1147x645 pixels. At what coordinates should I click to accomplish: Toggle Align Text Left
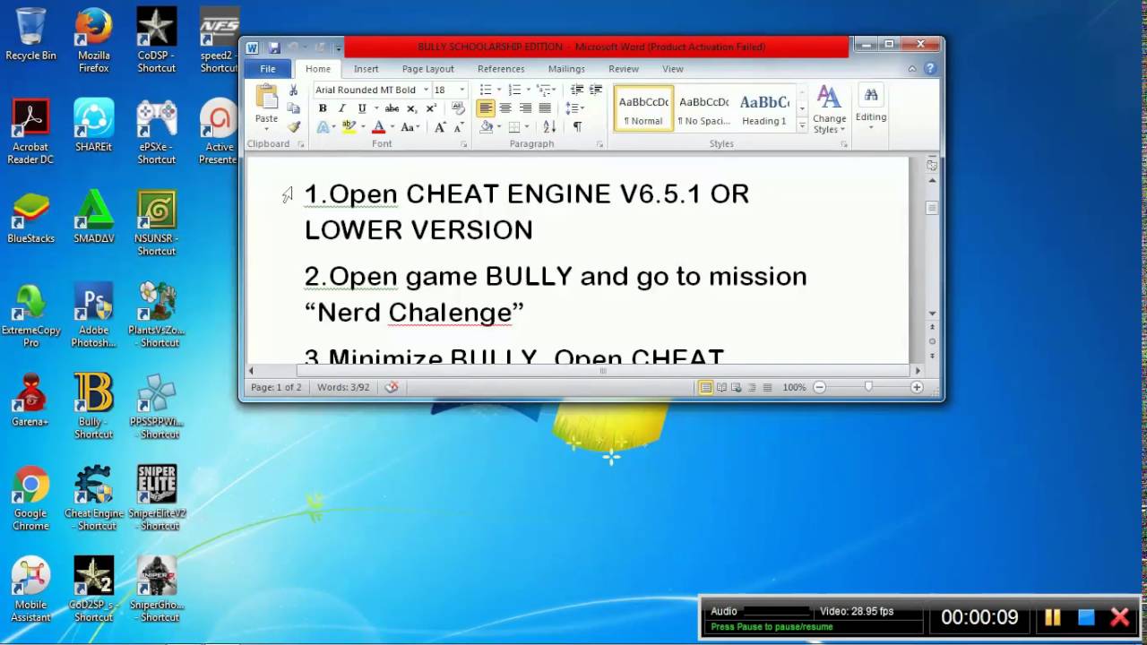pos(486,108)
